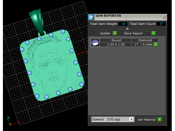Click the GEM REPORTER title bar
Screen dimensions: 175x131
tap(128, 17)
